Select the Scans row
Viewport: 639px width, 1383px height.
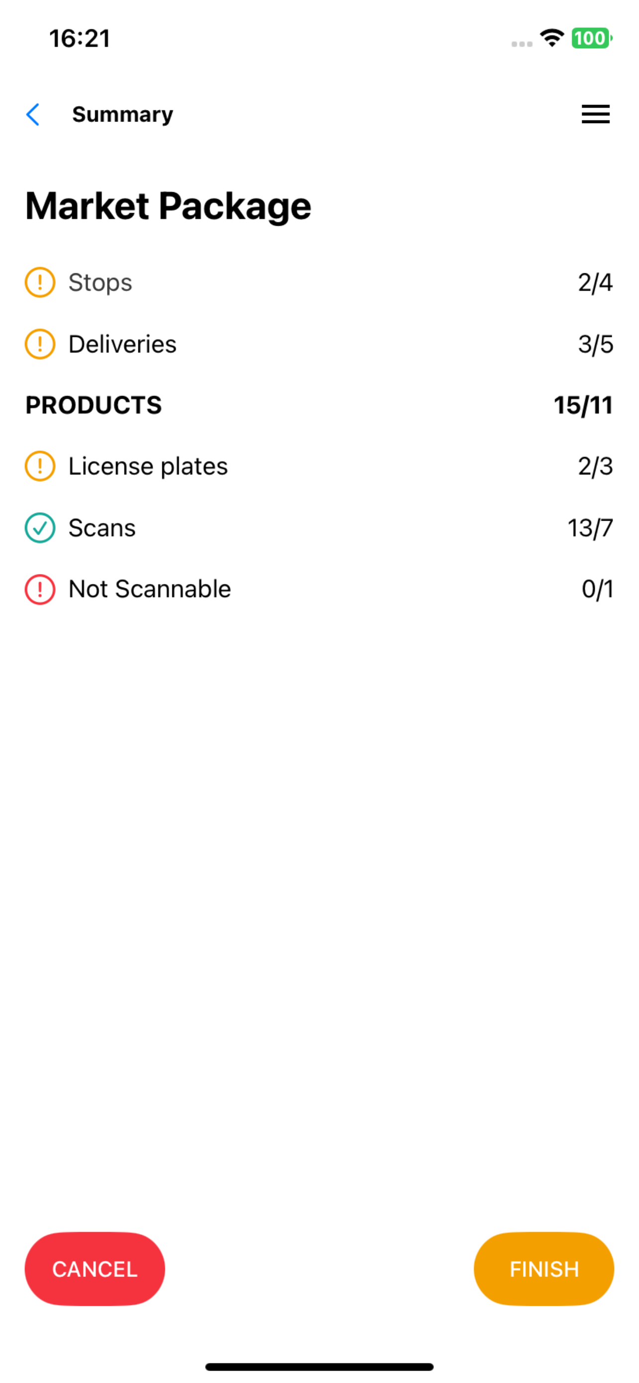click(x=319, y=528)
